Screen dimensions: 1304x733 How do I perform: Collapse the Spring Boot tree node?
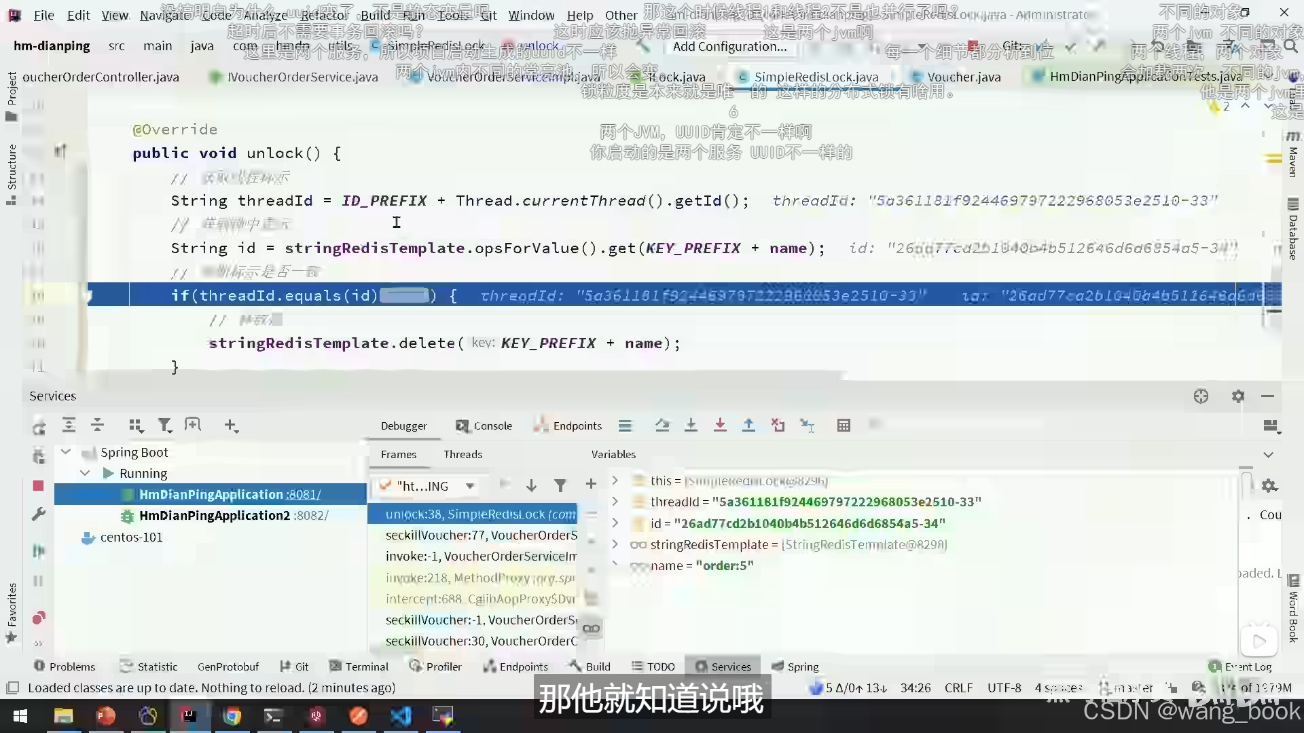point(66,452)
